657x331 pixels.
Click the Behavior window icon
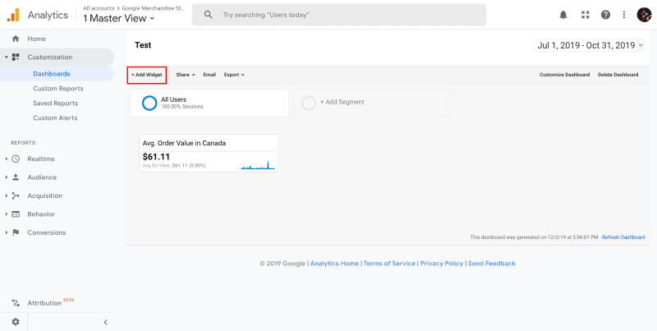pos(16,214)
